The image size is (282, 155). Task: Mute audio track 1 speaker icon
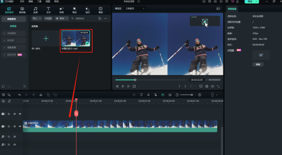(14, 137)
